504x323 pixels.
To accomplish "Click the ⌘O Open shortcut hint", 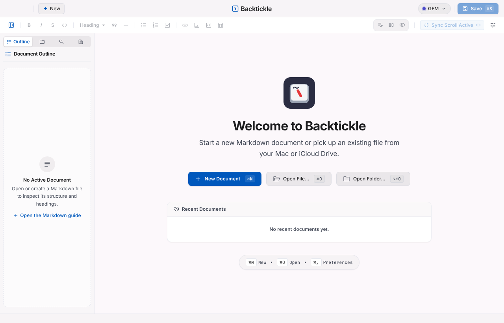I will tap(289, 262).
